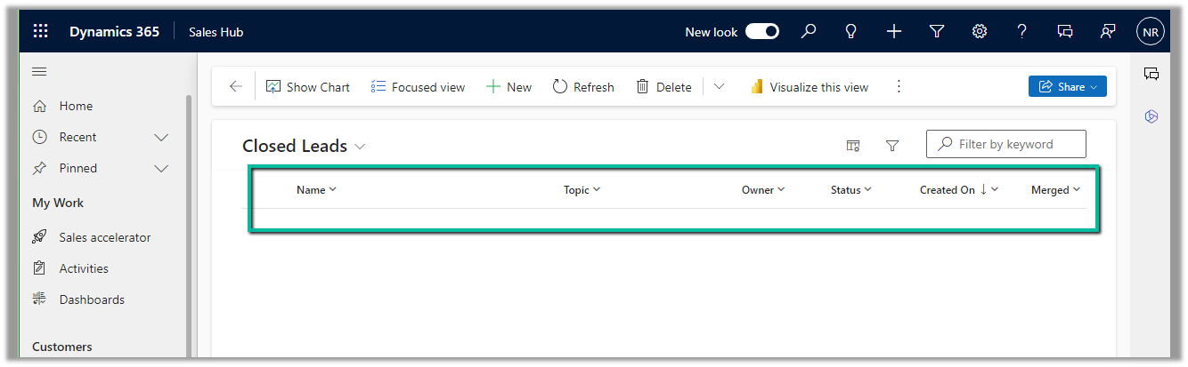Collapse the hamburger site map menu
The height and width of the screenshot is (367, 1188).
tap(39, 72)
